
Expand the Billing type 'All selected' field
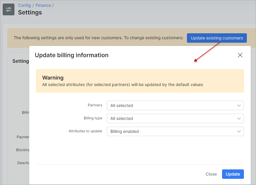(171, 118)
